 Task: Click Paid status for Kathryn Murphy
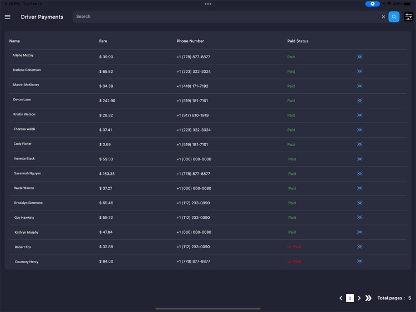pos(292,232)
